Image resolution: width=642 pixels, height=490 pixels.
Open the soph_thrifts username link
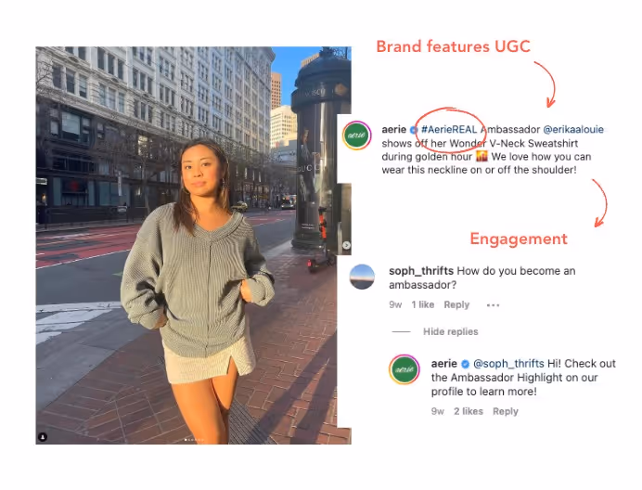[421, 271]
